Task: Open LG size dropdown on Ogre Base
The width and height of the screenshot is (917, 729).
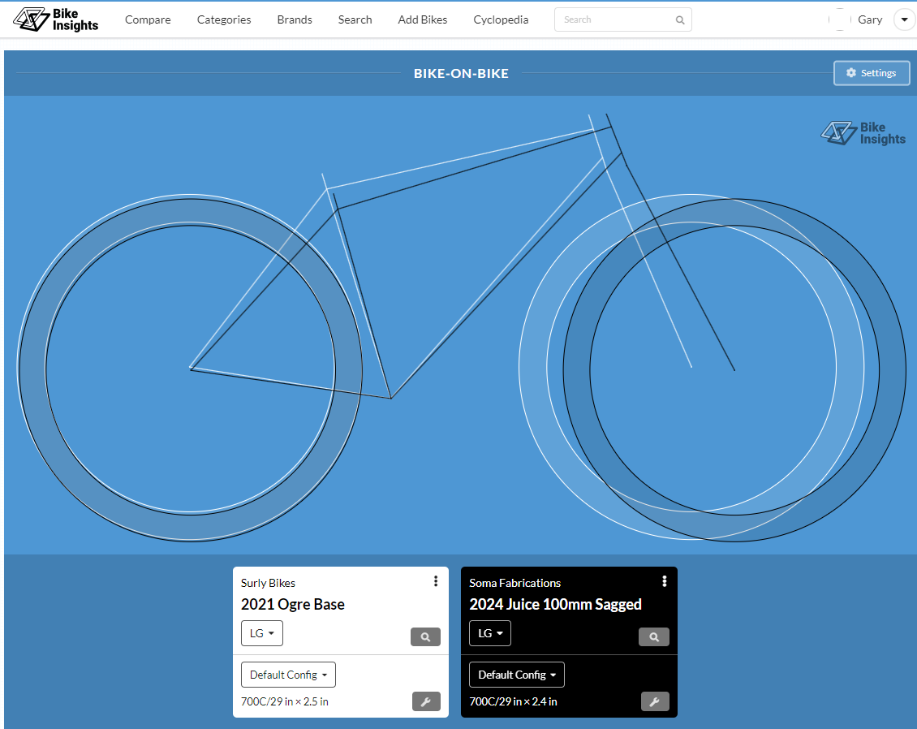Action: tap(261, 633)
